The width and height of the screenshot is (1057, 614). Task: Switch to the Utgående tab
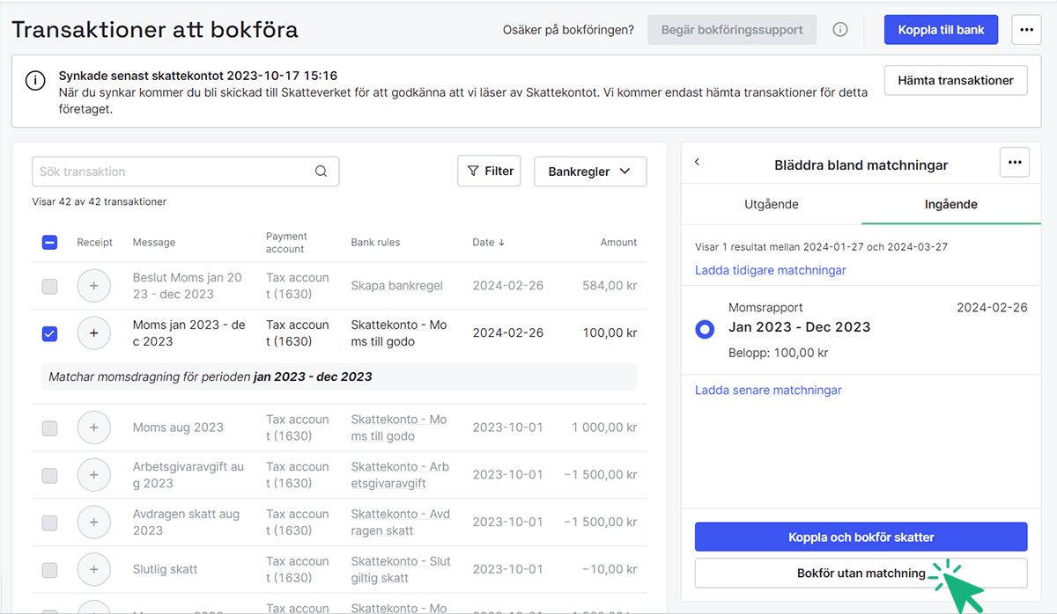[771, 203]
